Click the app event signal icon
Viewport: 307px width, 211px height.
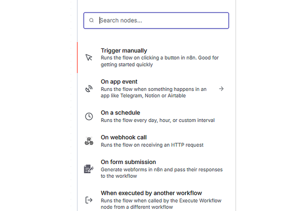[x=89, y=89]
